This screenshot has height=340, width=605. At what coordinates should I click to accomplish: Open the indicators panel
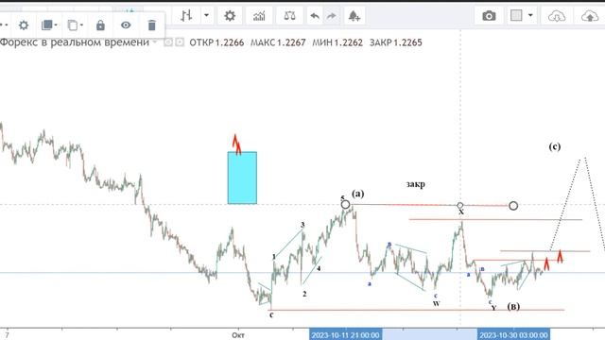pyautogui.click(x=259, y=16)
